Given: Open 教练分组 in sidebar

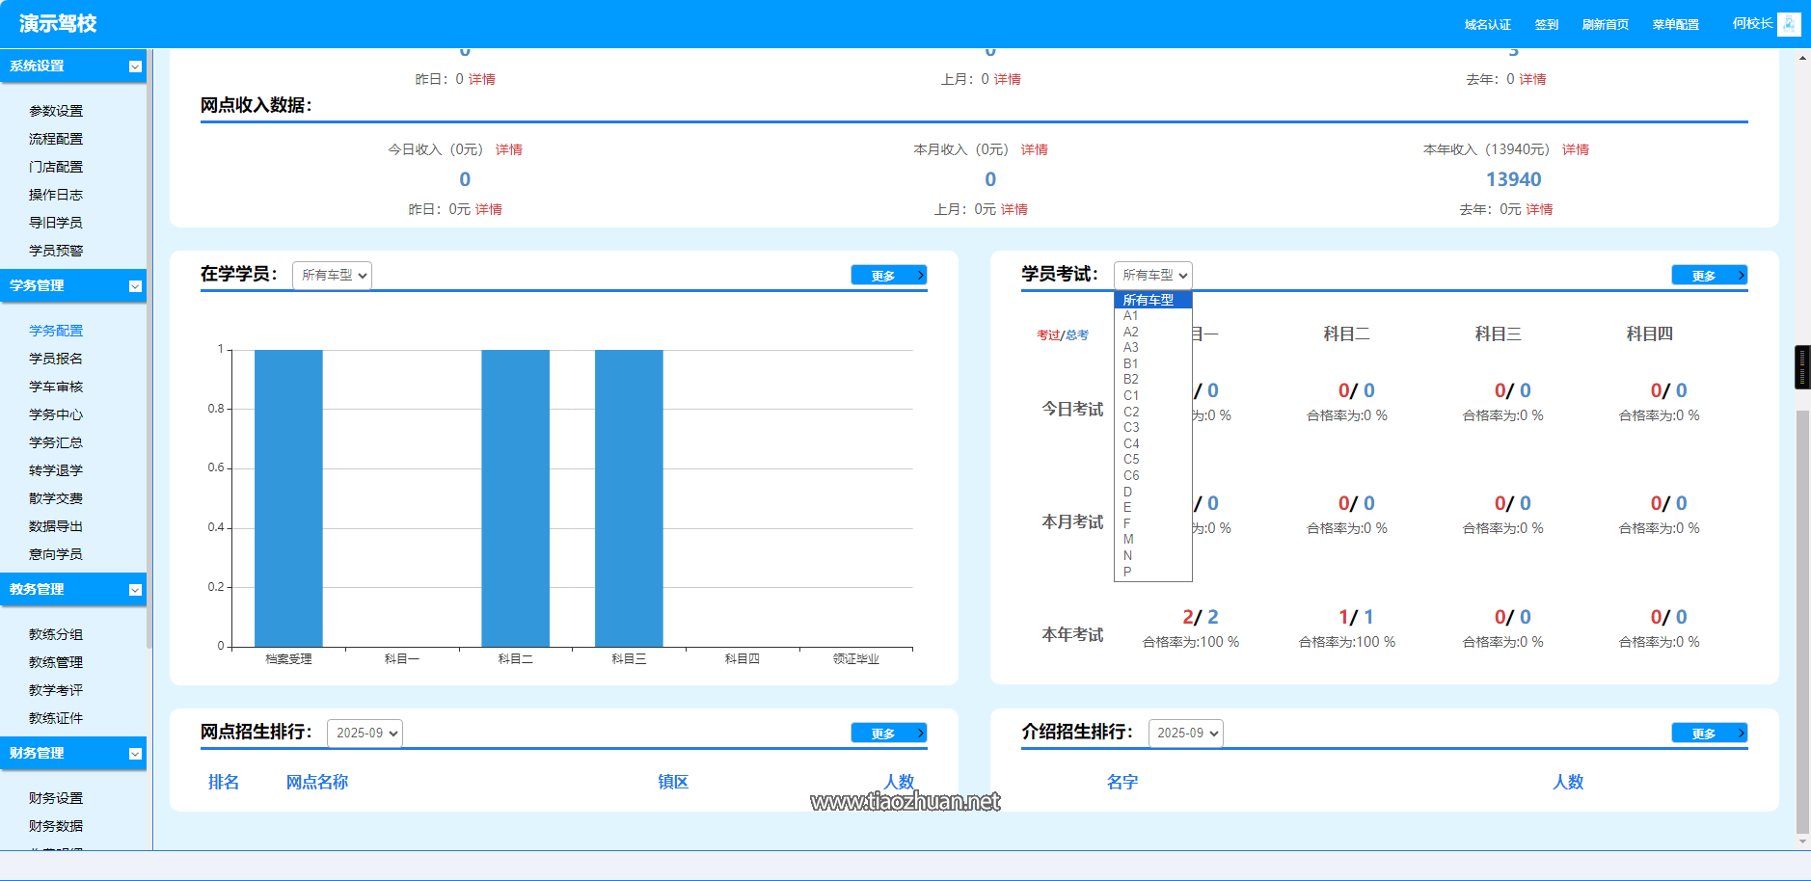Looking at the screenshot, I should 56,635.
